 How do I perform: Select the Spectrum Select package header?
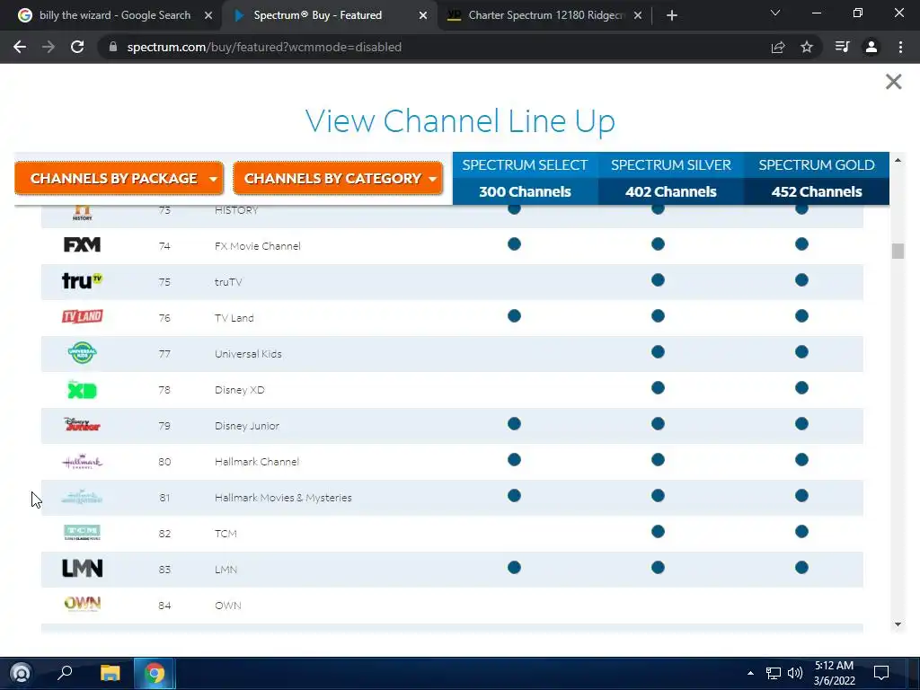pos(525,179)
